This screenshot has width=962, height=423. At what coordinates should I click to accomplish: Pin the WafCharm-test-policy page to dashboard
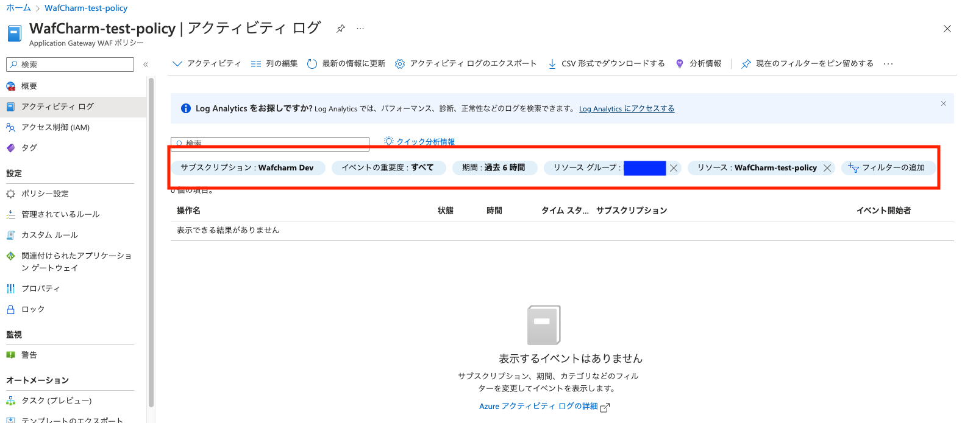click(341, 29)
